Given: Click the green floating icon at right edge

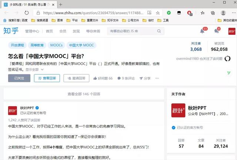Looking at the screenshot, I should tap(229, 73).
